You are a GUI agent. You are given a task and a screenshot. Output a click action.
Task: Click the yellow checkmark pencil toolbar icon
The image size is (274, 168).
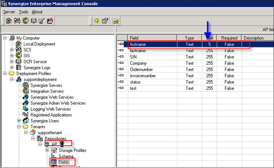[42, 21]
